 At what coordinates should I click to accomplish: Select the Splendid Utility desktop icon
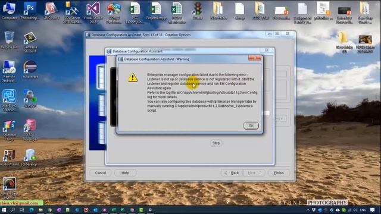pyautogui.click(x=10, y=130)
